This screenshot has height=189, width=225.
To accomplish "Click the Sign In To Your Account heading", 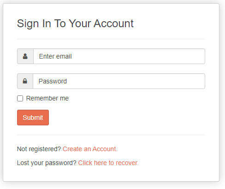I will [75, 24].
